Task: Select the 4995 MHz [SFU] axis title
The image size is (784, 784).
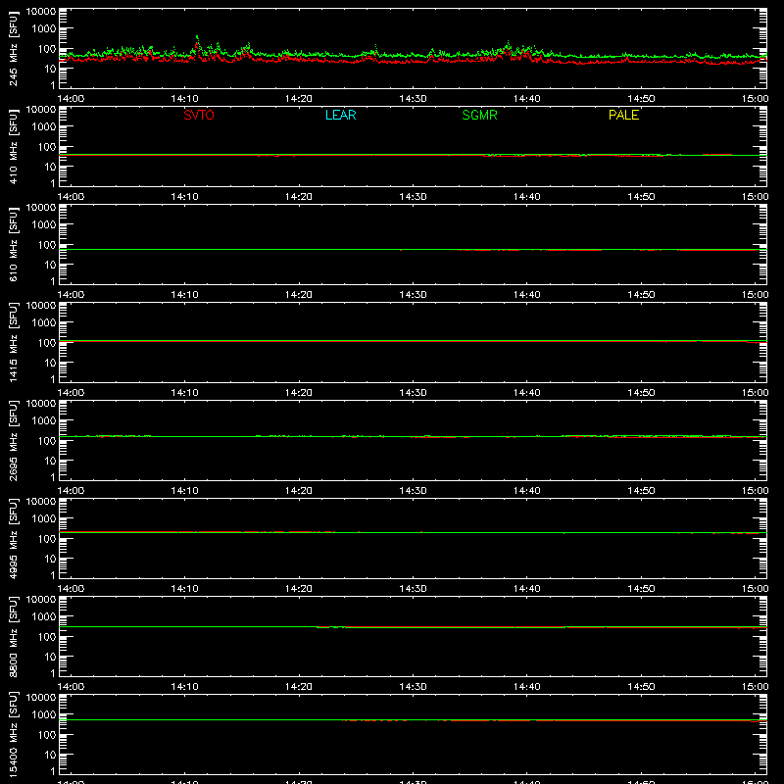Action: tap(14, 538)
